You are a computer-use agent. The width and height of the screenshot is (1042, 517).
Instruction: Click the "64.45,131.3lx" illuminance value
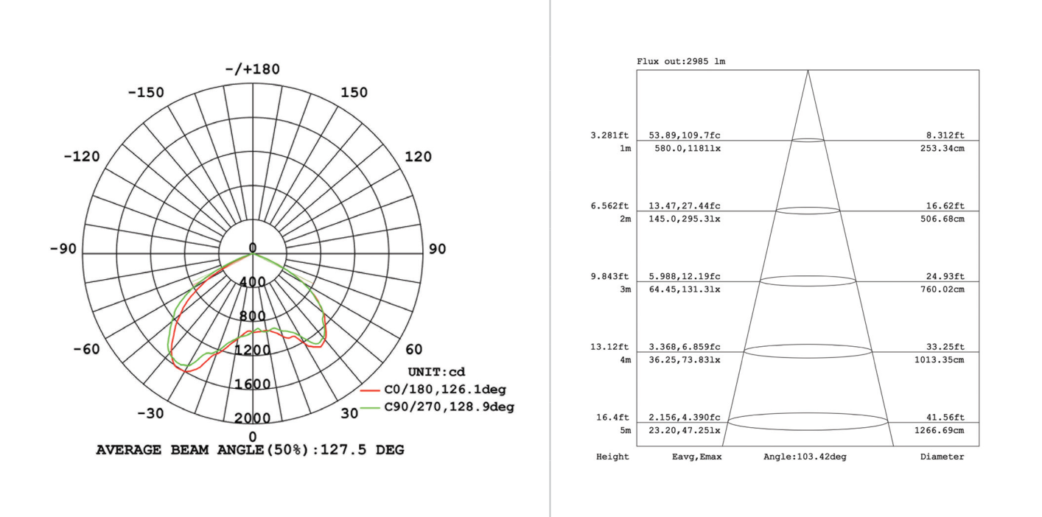click(685, 289)
